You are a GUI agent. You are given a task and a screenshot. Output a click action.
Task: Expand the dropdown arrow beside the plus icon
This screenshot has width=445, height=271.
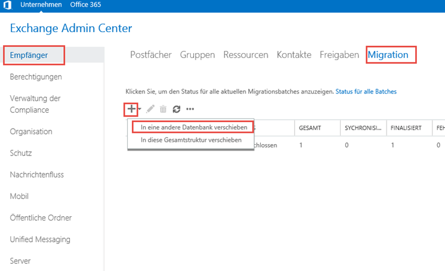pyautogui.click(x=140, y=110)
